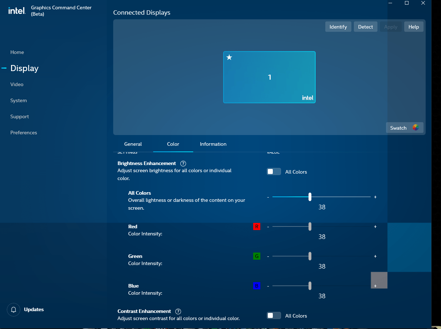Go to Home in the sidebar

[x=17, y=52]
